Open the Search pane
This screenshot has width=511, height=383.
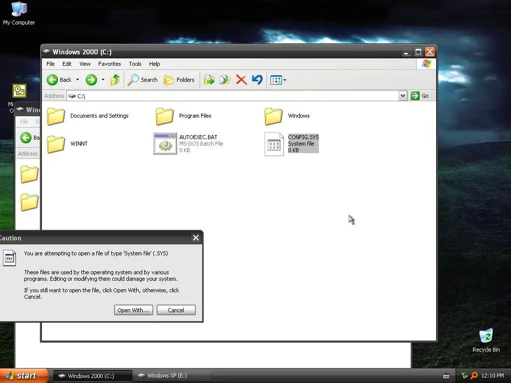(x=142, y=80)
